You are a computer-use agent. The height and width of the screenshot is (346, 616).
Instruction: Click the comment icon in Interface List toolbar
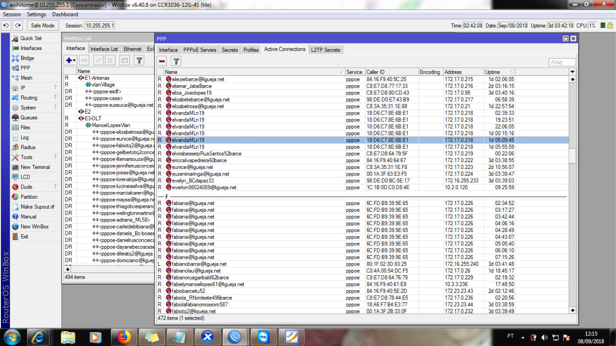[x=124, y=60]
